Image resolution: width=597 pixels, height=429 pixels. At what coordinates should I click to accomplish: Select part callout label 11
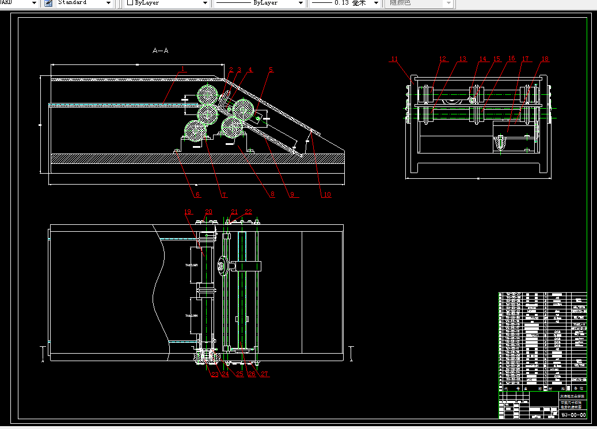(x=394, y=59)
